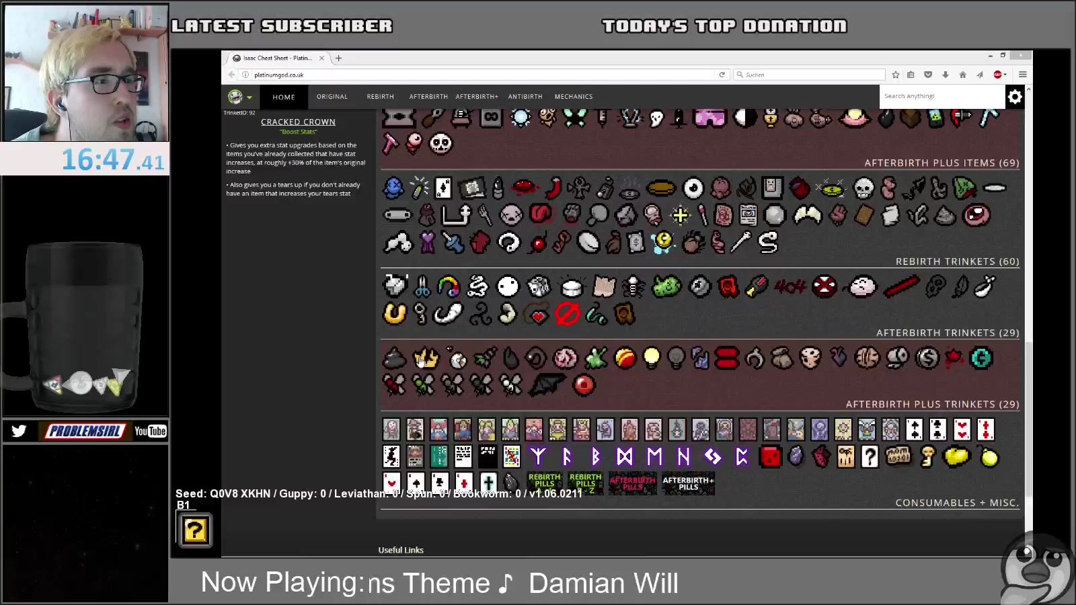Select the ace of spades card item
Image resolution: width=1076 pixels, height=605 pixels.
coord(443,188)
